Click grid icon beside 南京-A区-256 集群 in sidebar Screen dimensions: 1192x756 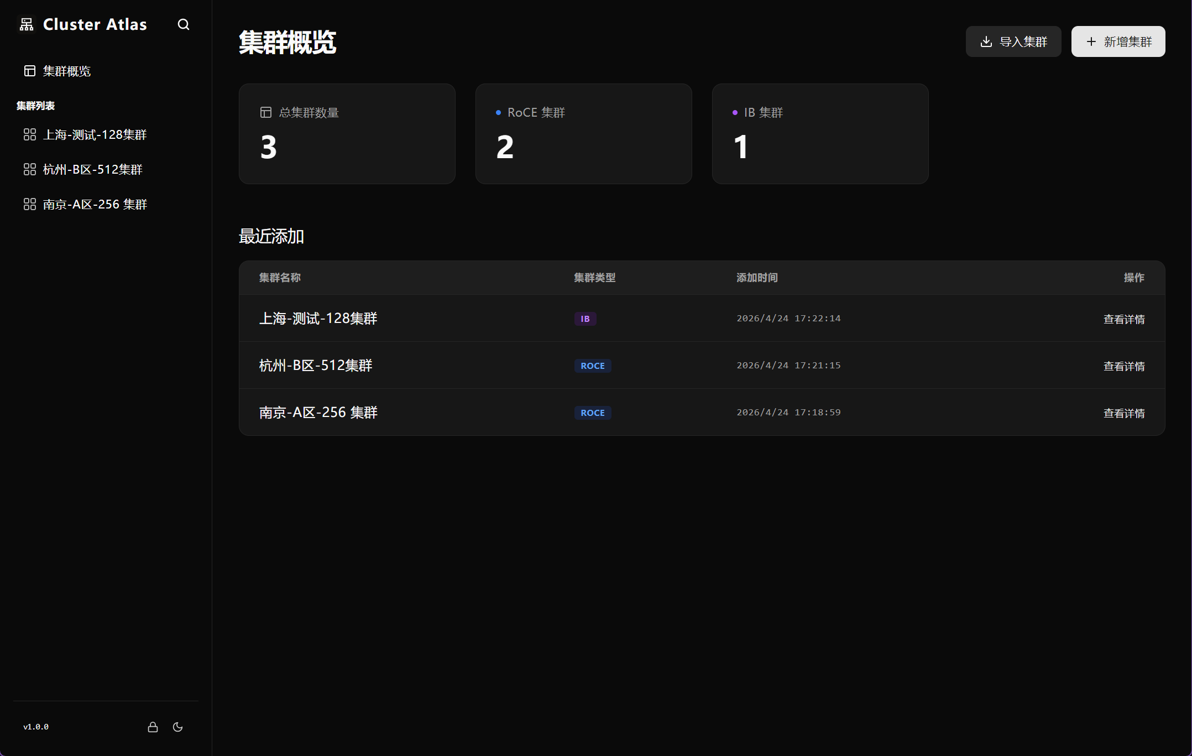click(x=30, y=204)
